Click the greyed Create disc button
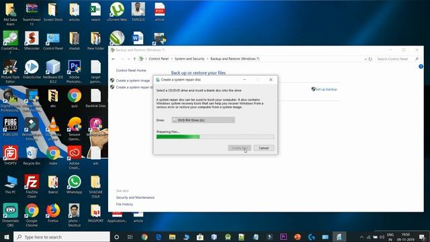This screenshot has width=430, height=242. (239, 148)
